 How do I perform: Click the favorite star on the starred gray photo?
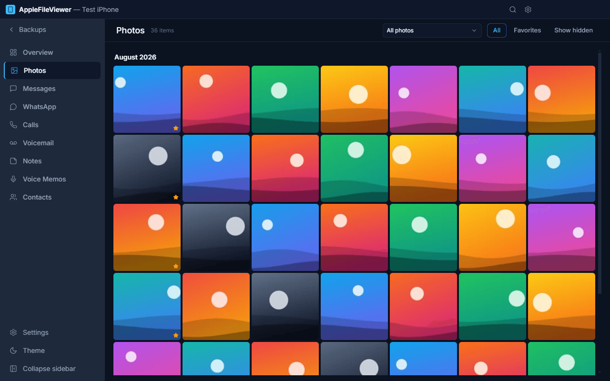tap(176, 197)
